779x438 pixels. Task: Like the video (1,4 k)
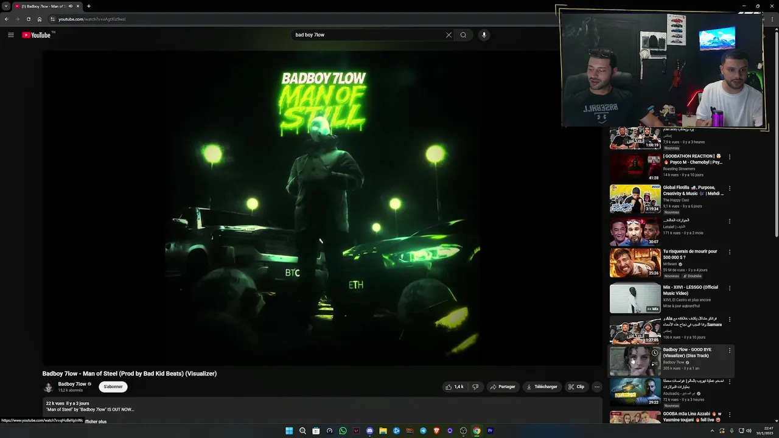(455, 386)
